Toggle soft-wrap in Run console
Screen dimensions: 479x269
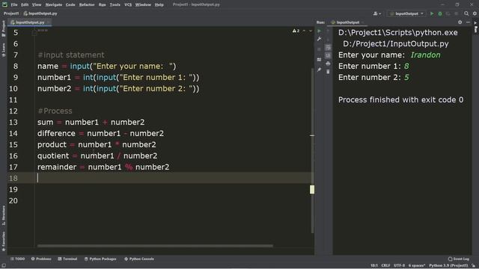(328, 48)
